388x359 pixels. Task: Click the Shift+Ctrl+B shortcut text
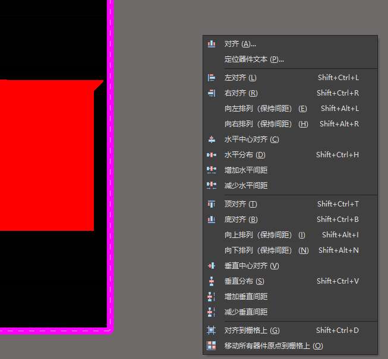click(337, 220)
